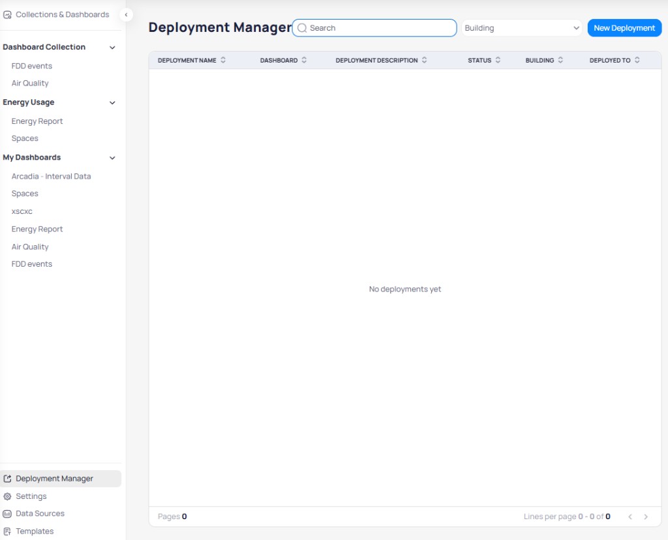Click the 'No deployments yet' message

tap(405, 290)
